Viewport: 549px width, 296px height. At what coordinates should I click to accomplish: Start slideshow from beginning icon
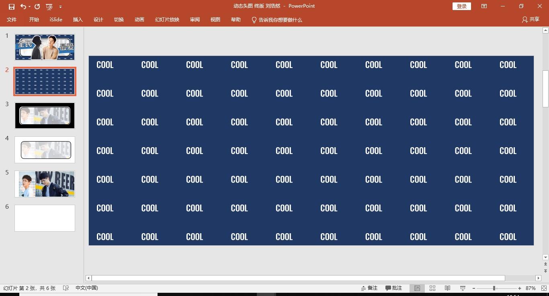49,6
